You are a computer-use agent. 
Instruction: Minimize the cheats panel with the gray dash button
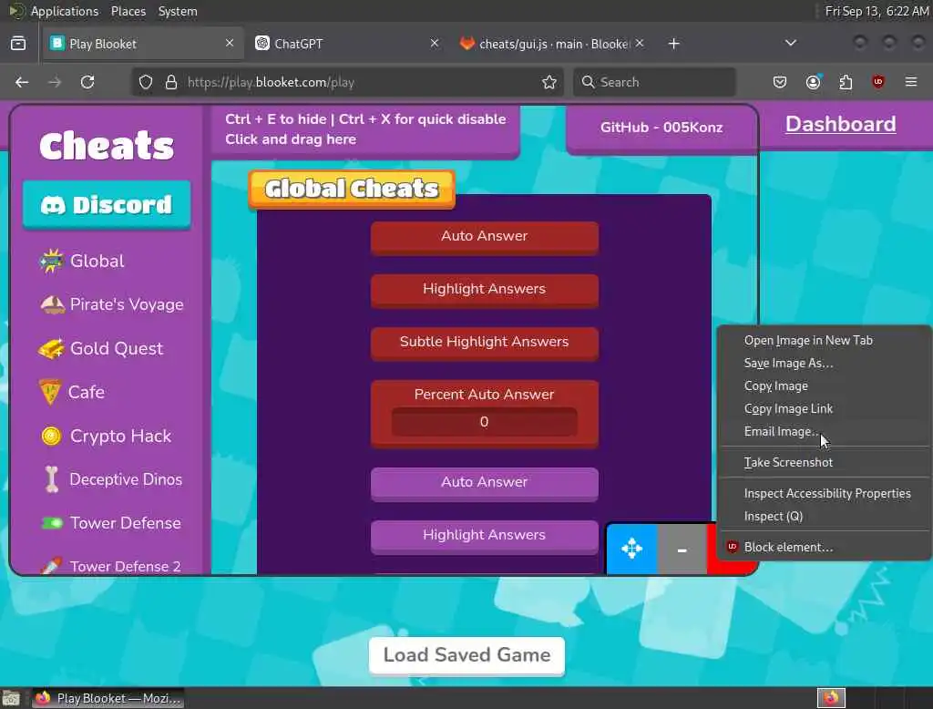tap(682, 549)
